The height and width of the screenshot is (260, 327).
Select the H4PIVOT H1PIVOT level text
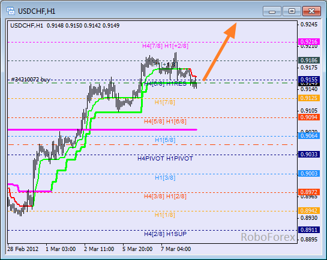pos(165,159)
